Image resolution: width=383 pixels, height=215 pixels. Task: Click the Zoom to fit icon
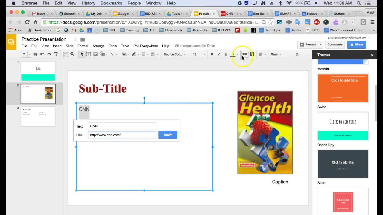pyautogui.click(x=66, y=54)
